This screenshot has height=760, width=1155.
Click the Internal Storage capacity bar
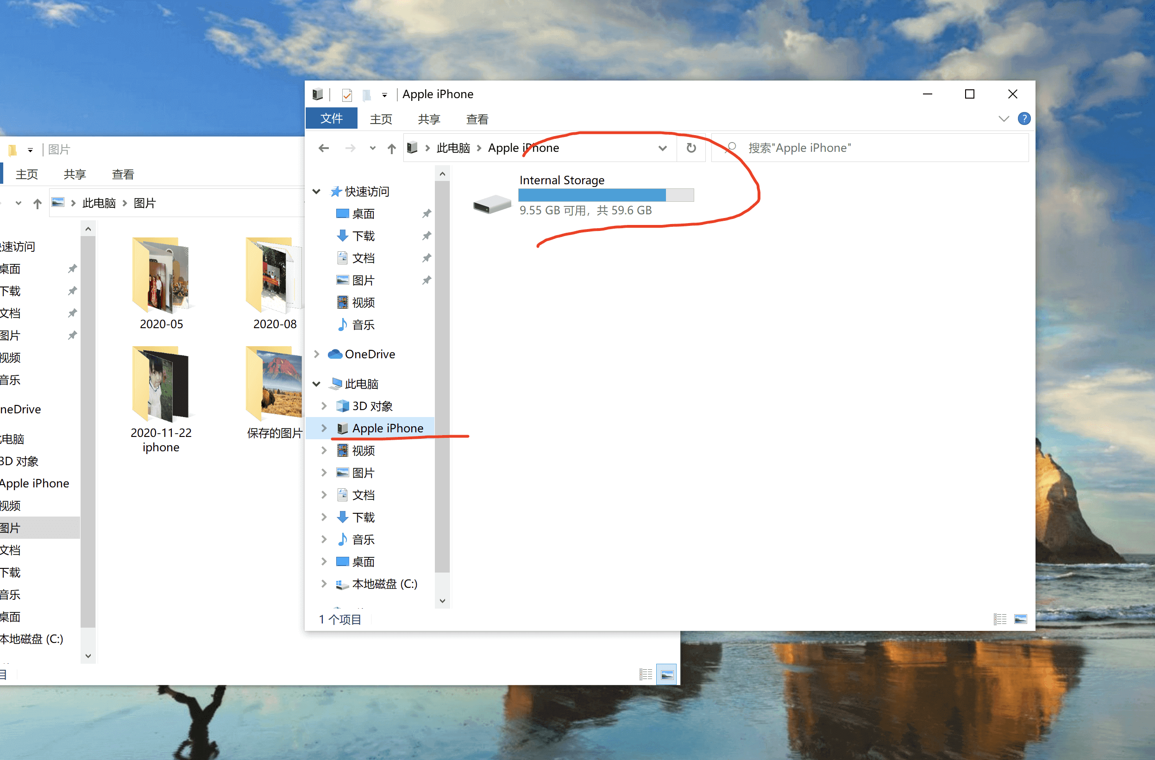606,195
